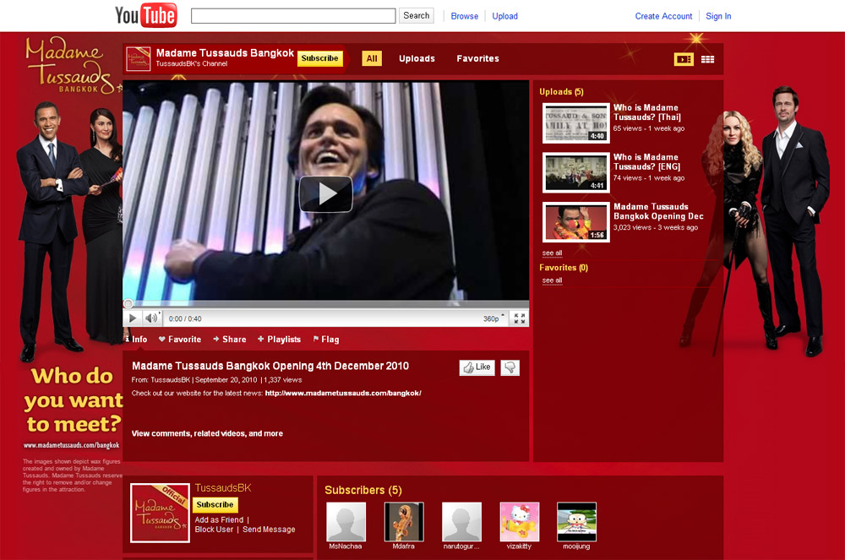Screen dimensions: 845x560
Task: Open the Playlists option
Action: point(279,340)
